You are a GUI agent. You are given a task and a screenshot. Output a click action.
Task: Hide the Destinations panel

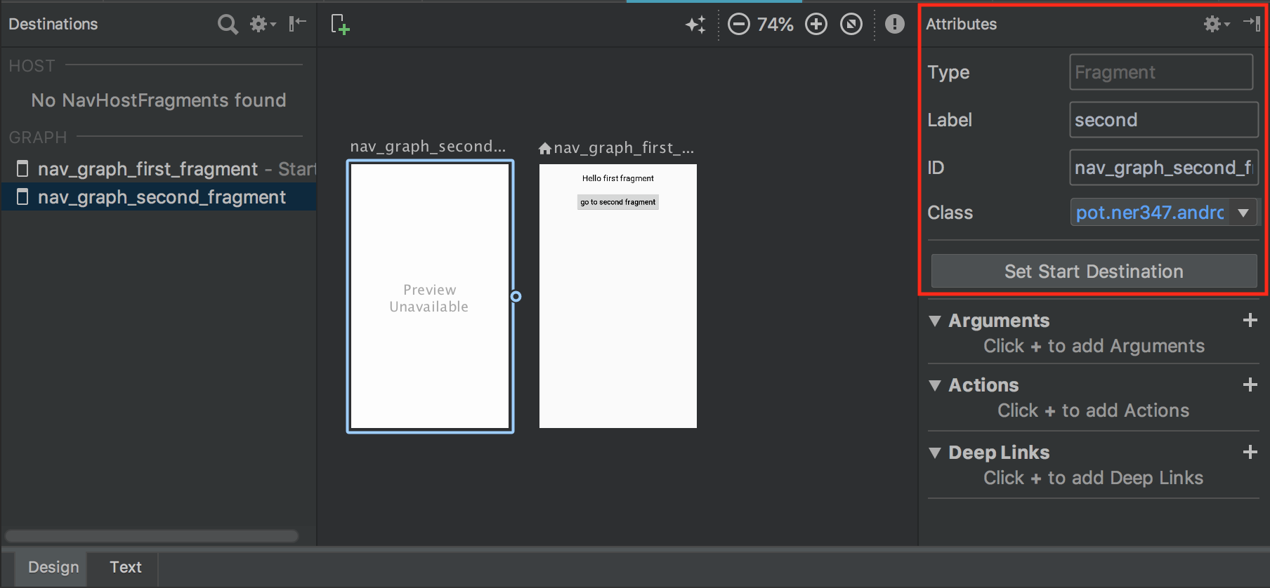click(x=298, y=23)
